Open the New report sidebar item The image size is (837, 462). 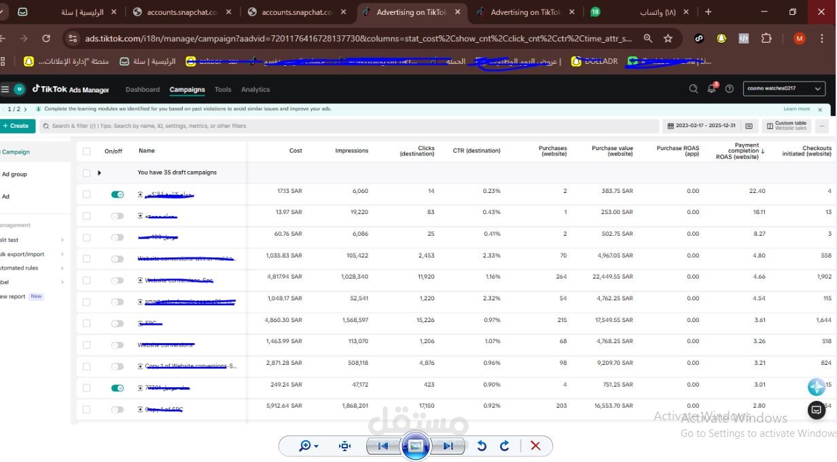click(x=22, y=296)
